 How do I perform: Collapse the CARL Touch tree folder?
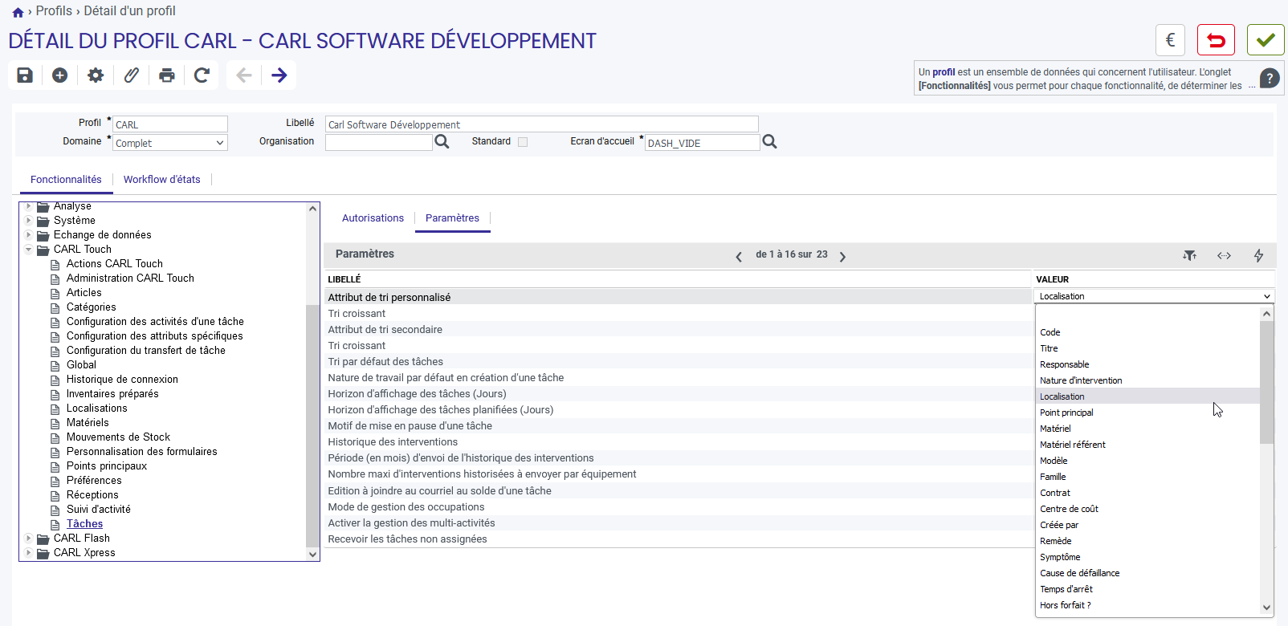point(29,250)
